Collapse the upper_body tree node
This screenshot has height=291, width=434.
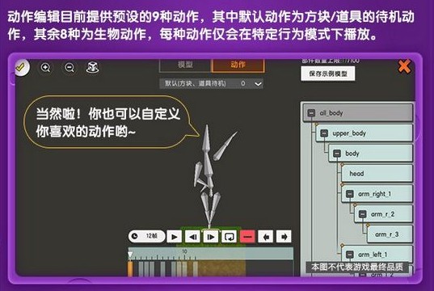tap(324, 133)
